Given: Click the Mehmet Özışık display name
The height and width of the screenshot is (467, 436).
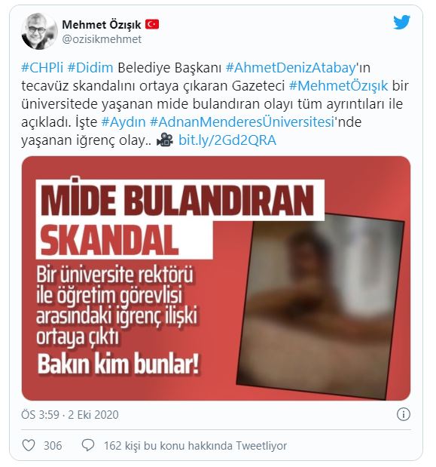Looking at the screenshot, I should coord(102,25).
